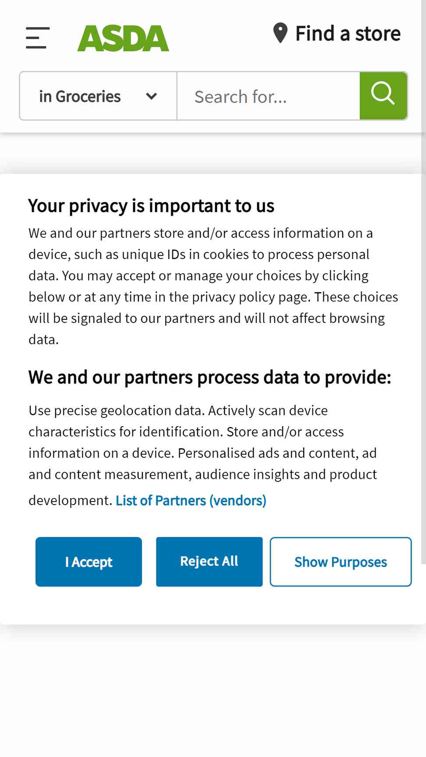Screen dimensions: 426x757
Task: Click the page's vertical scrollbar
Action: pos(423,280)
